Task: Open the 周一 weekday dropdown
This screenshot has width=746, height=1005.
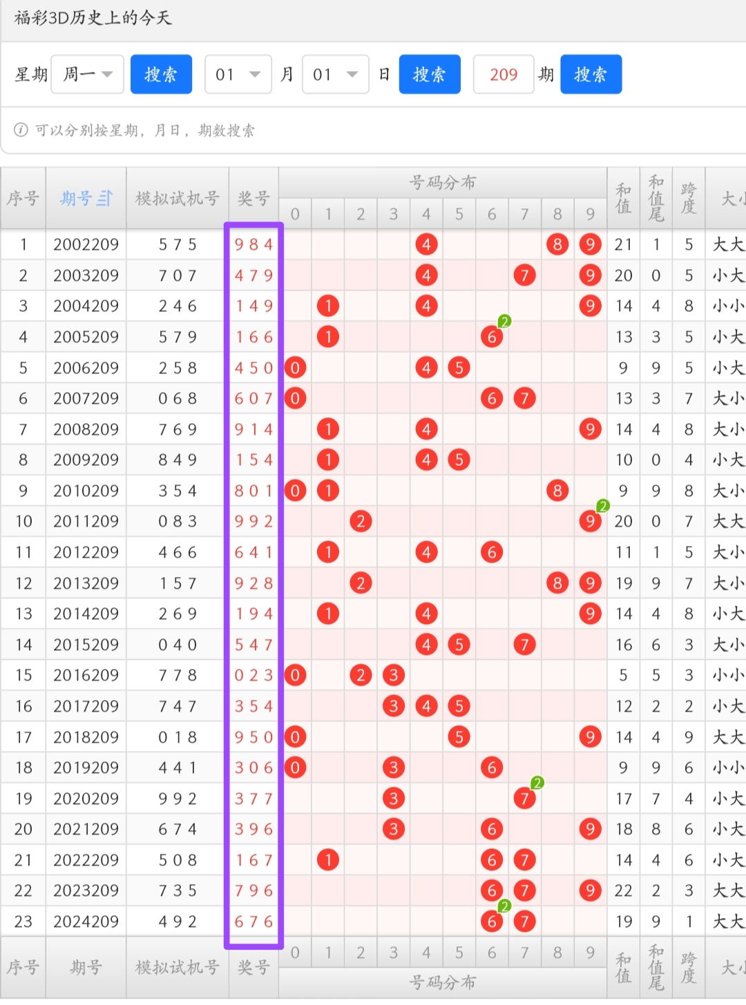Action: pos(88,75)
